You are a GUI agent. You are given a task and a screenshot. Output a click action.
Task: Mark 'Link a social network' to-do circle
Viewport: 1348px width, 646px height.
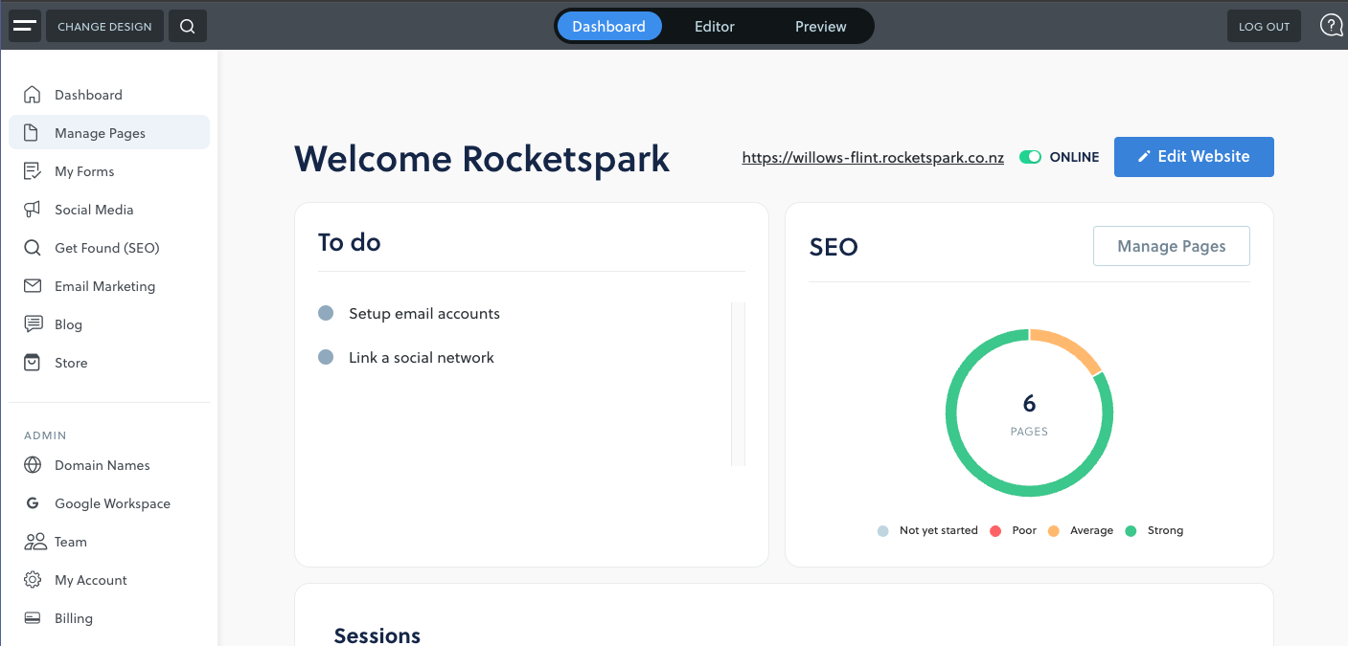tap(326, 357)
